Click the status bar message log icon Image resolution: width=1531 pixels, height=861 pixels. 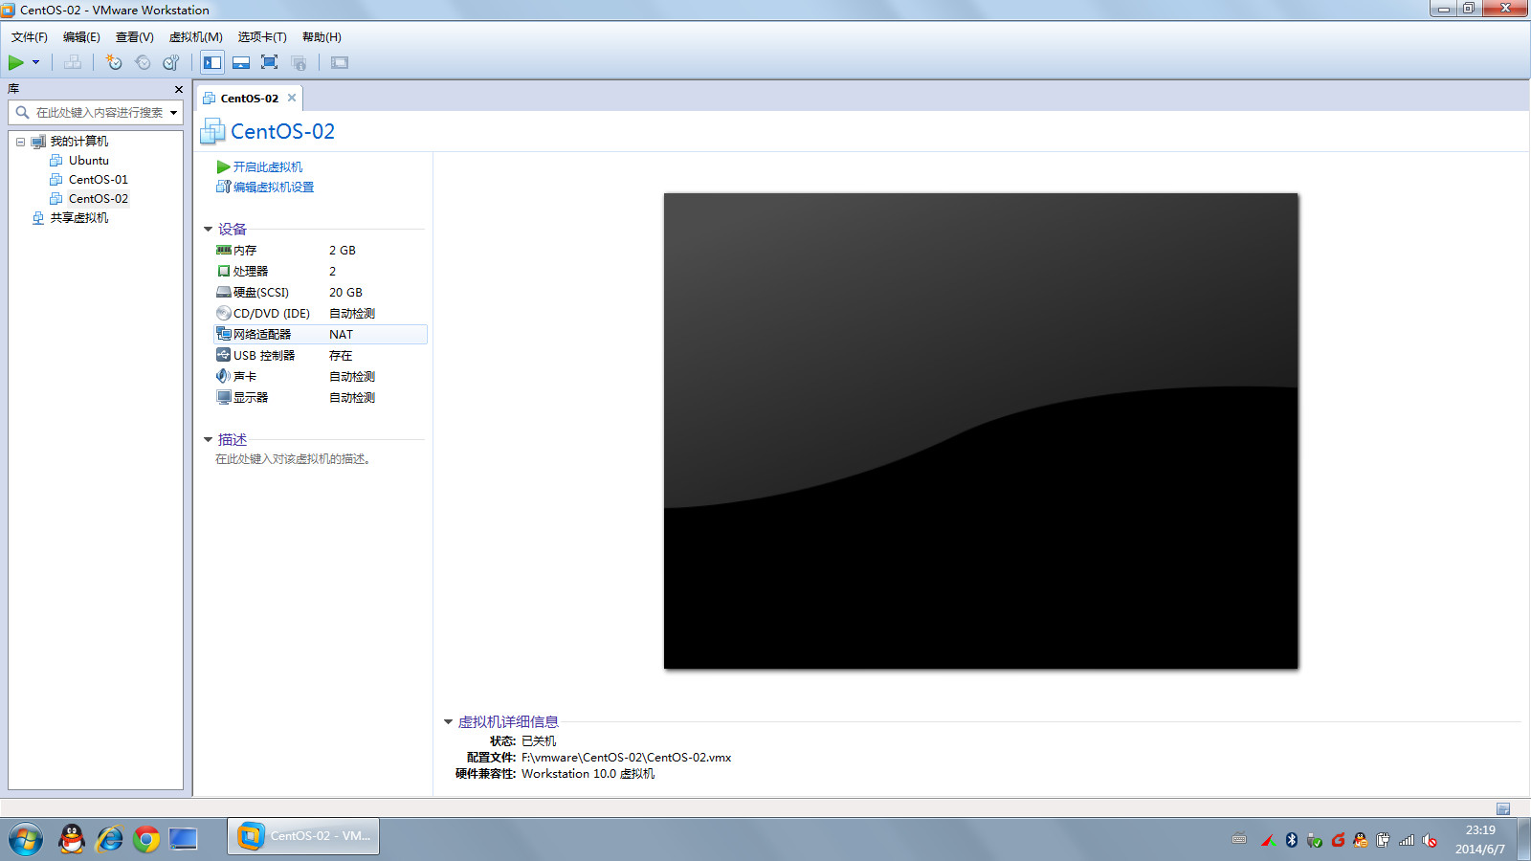tap(1503, 809)
